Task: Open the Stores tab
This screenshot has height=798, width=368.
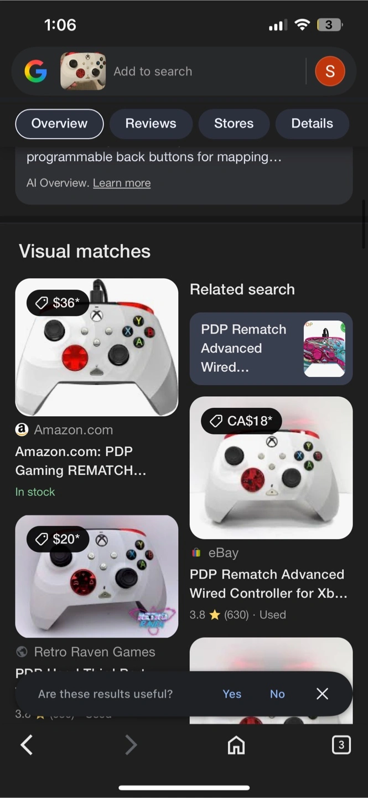Action: coord(234,124)
